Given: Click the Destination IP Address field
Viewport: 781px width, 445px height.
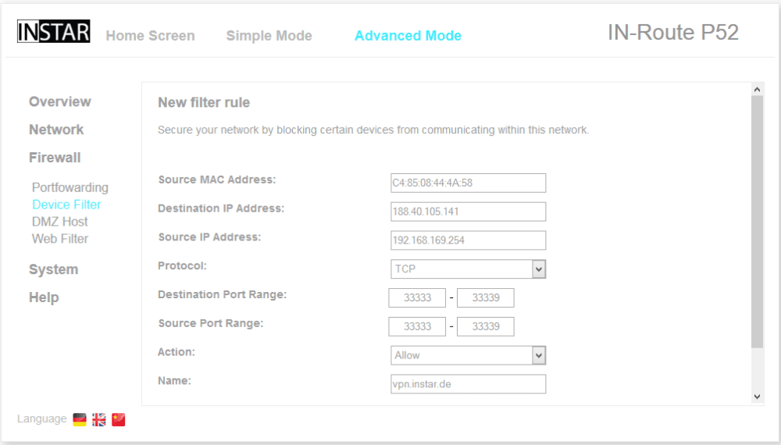Looking at the screenshot, I should pyautogui.click(x=468, y=212).
